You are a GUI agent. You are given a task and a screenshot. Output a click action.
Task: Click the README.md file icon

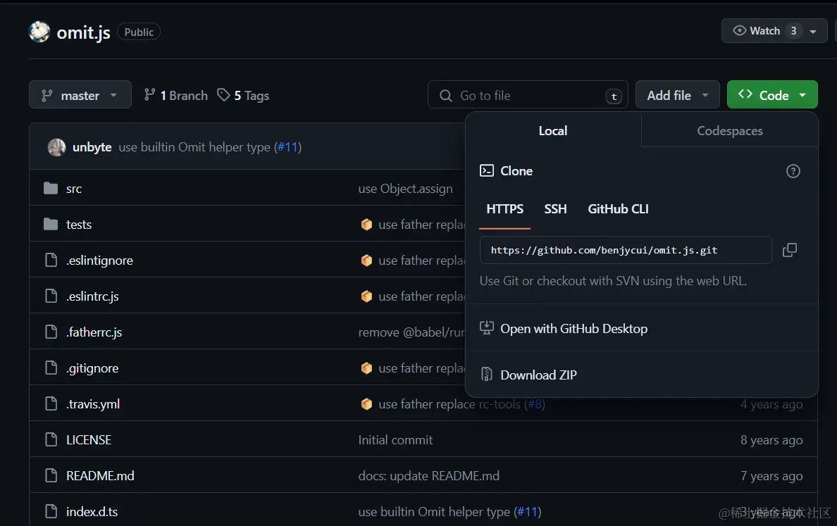[x=51, y=475]
